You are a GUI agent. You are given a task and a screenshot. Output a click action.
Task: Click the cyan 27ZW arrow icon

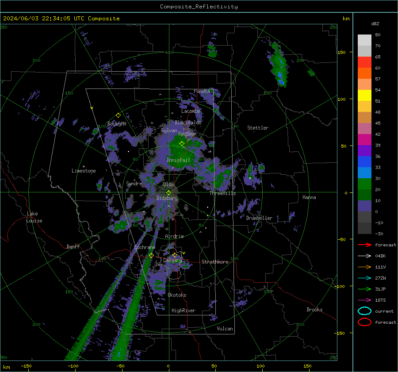click(364, 278)
